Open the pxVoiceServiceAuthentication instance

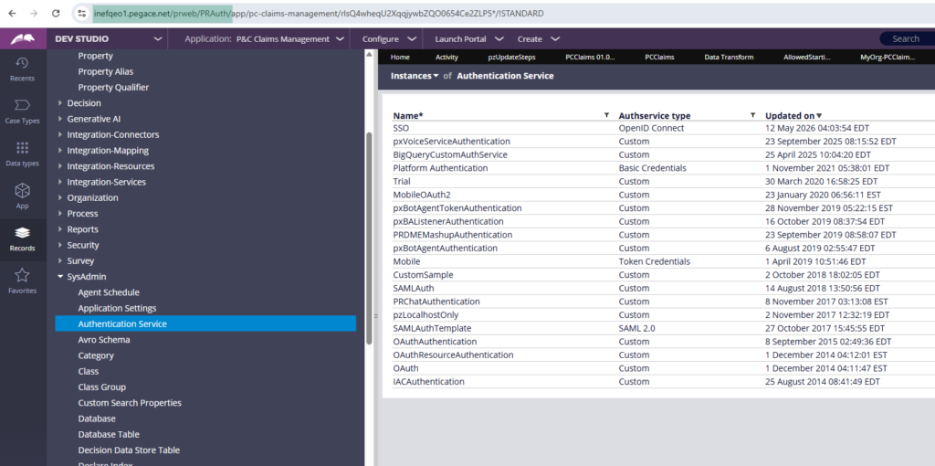451,142
